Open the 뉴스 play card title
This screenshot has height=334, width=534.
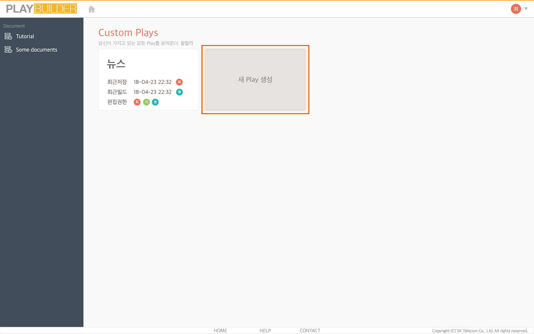116,64
